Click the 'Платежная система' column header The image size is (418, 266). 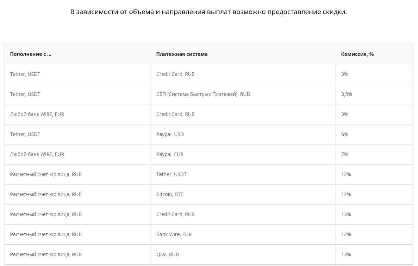point(182,54)
